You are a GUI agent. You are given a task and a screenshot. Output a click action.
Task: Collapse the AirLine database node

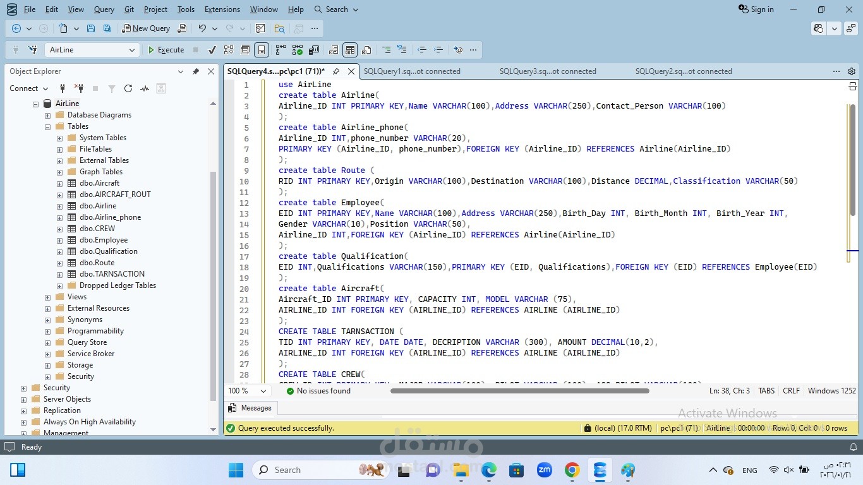click(x=35, y=104)
